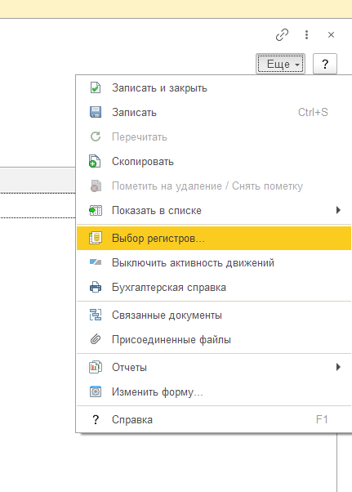Click the floppy disk Записать icon
The image size is (352, 492).
(96, 112)
